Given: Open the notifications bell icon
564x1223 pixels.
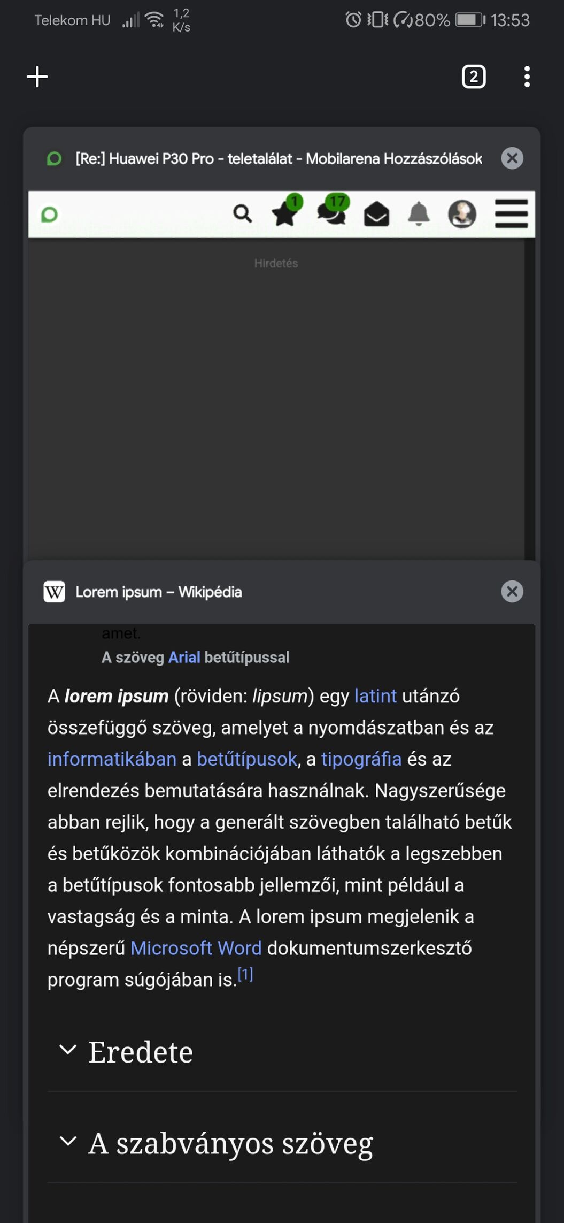Looking at the screenshot, I should [419, 213].
